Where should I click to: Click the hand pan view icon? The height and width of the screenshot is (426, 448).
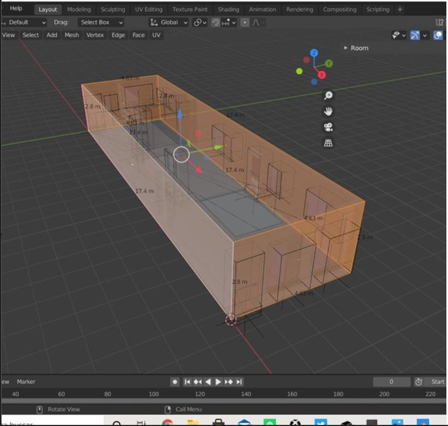point(328,112)
